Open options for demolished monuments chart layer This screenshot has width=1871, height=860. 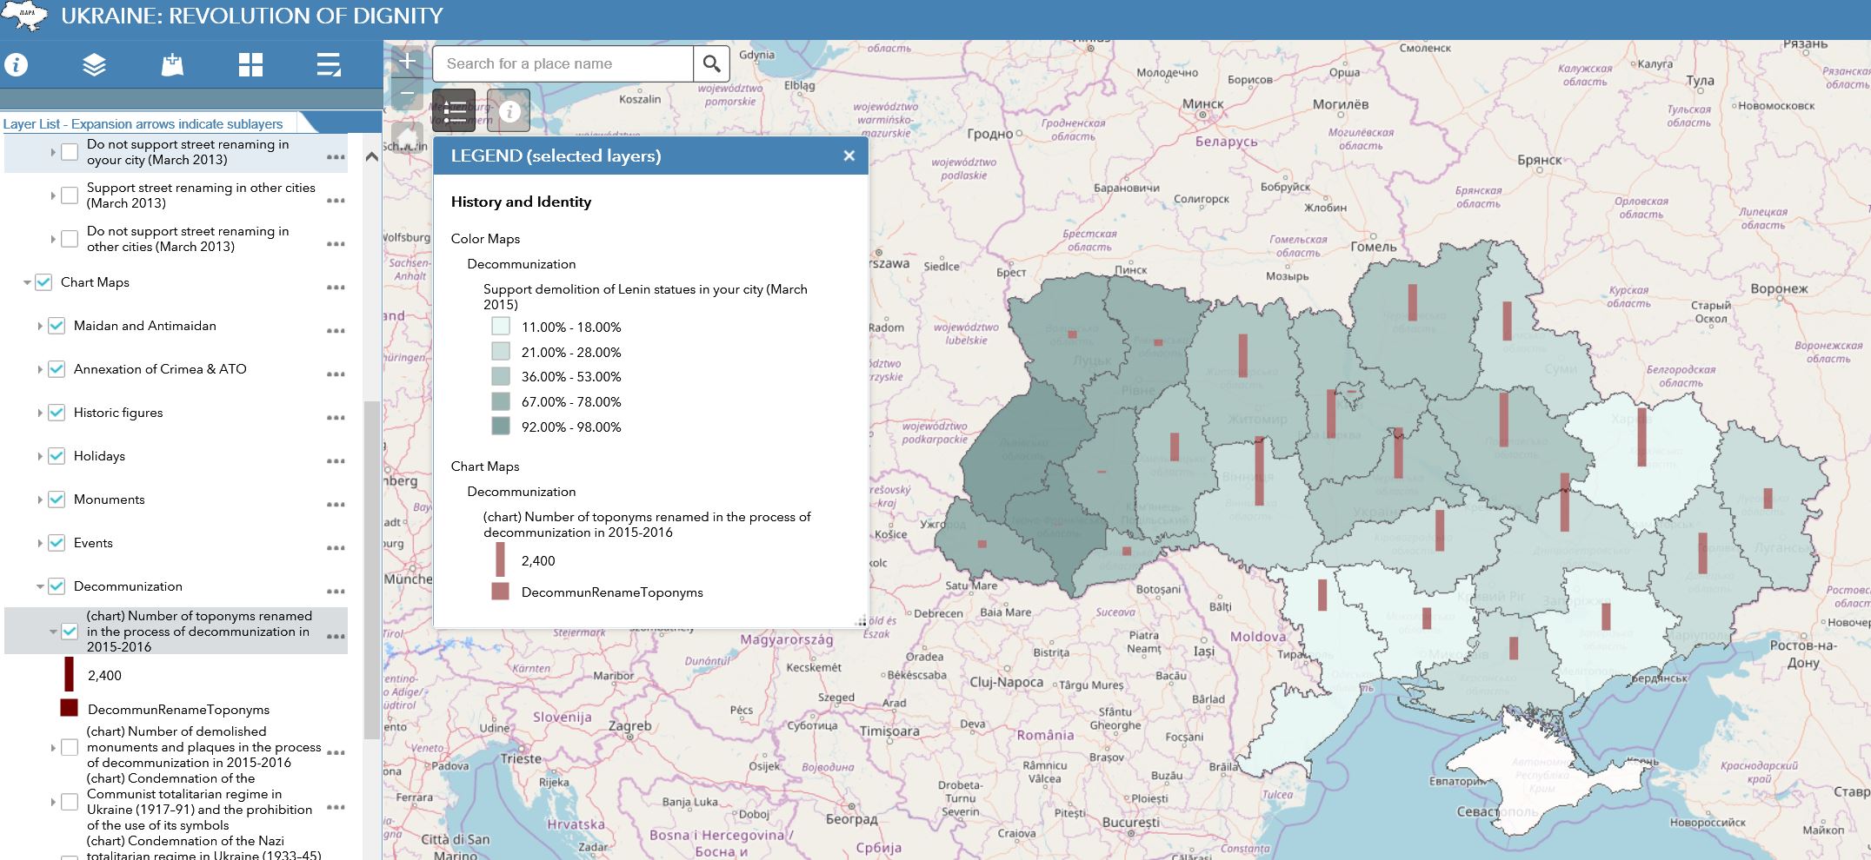[336, 752]
